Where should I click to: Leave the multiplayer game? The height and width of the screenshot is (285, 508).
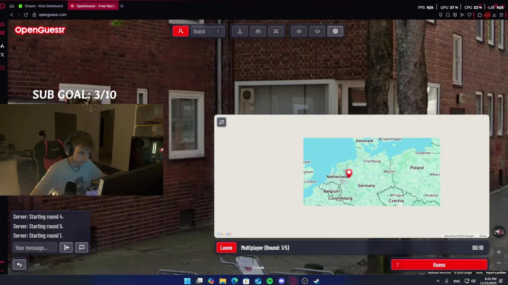[226, 248]
